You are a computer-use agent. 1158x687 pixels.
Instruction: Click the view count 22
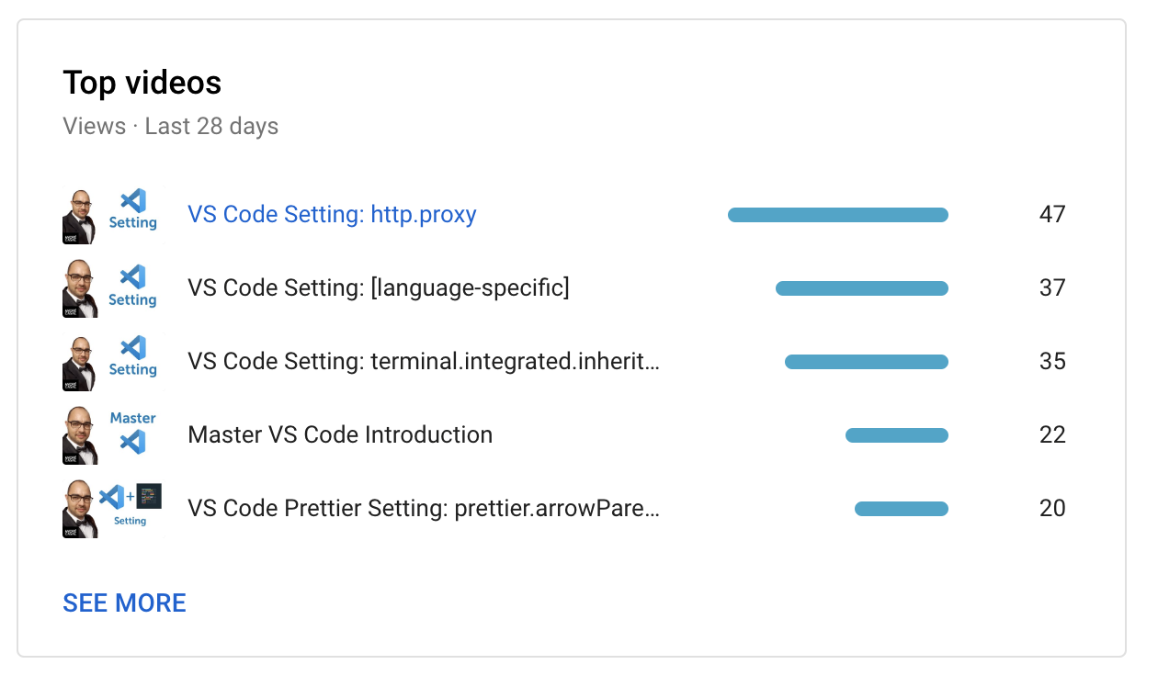coord(1053,434)
